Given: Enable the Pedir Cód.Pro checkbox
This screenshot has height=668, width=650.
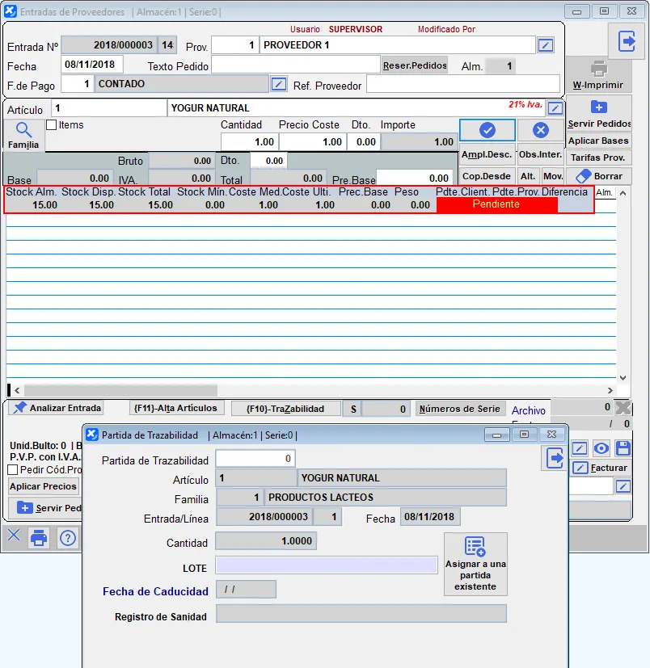Looking at the screenshot, I should (13, 469).
